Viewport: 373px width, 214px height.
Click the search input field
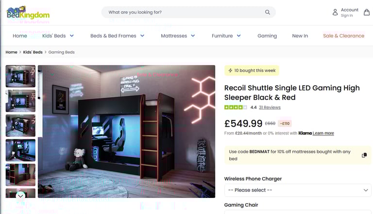[186, 12]
